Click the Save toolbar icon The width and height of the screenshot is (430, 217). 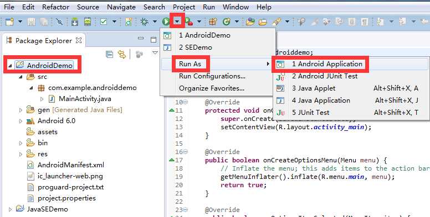[31, 22]
